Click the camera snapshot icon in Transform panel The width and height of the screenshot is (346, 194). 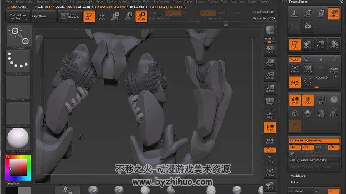(308, 26)
